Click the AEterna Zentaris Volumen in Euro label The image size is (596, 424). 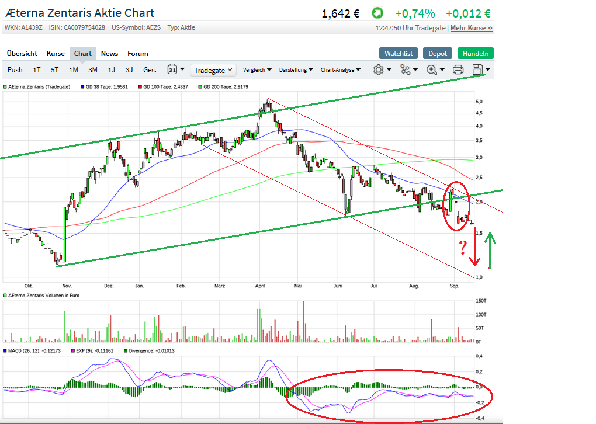[x=44, y=295]
